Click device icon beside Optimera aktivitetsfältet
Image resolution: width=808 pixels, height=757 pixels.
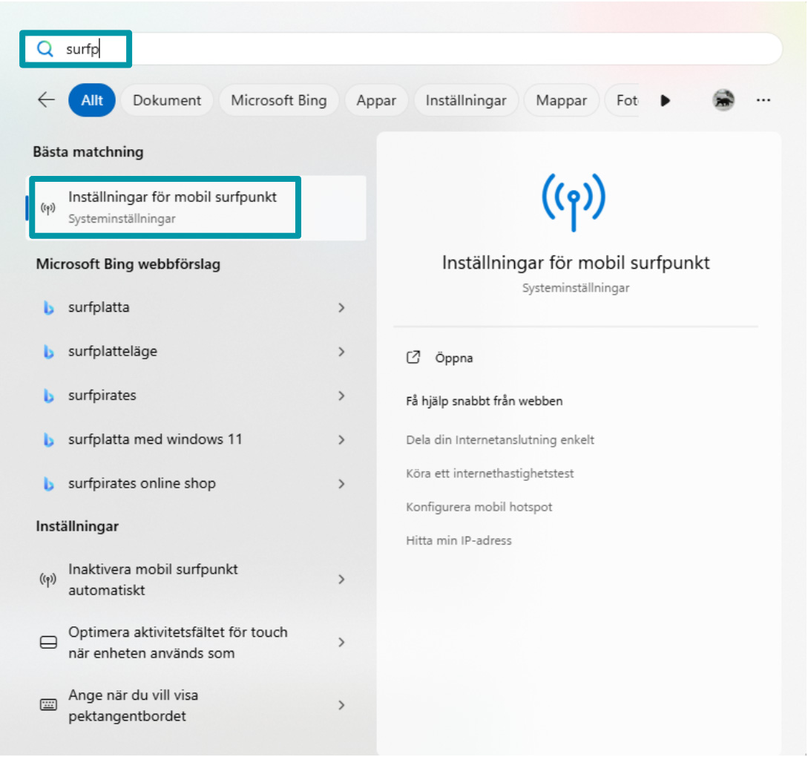coord(48,642)
